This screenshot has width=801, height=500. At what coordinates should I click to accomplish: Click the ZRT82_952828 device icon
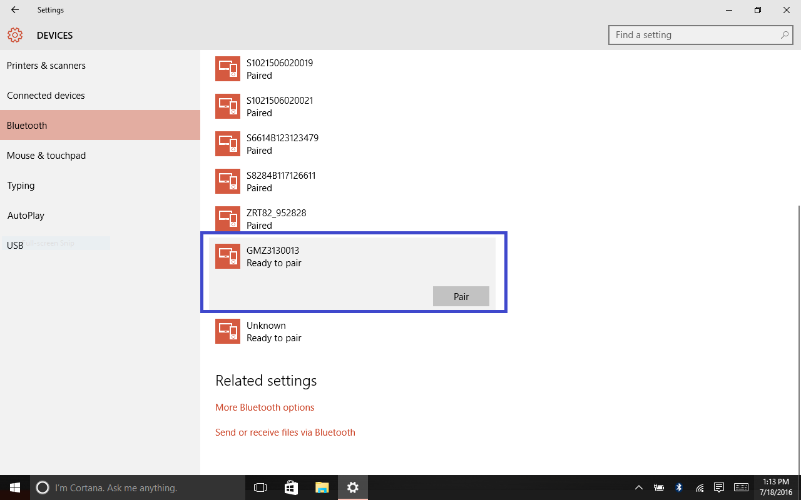228,219
